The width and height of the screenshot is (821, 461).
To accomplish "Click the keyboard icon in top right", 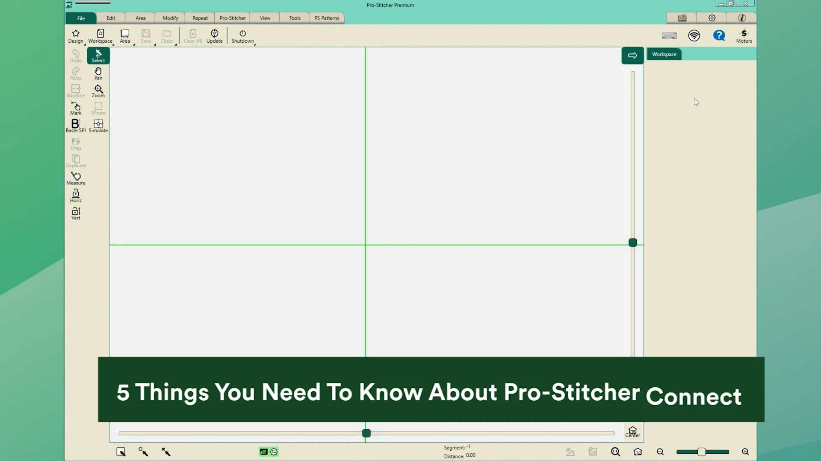I will (x=669, y=35).
